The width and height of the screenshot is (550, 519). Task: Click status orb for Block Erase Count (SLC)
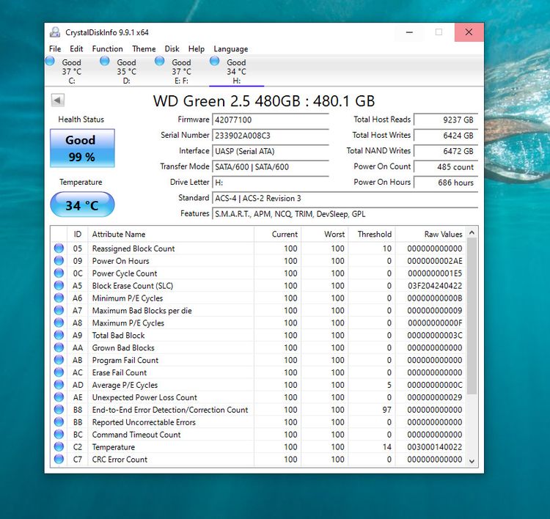point(59,285)
